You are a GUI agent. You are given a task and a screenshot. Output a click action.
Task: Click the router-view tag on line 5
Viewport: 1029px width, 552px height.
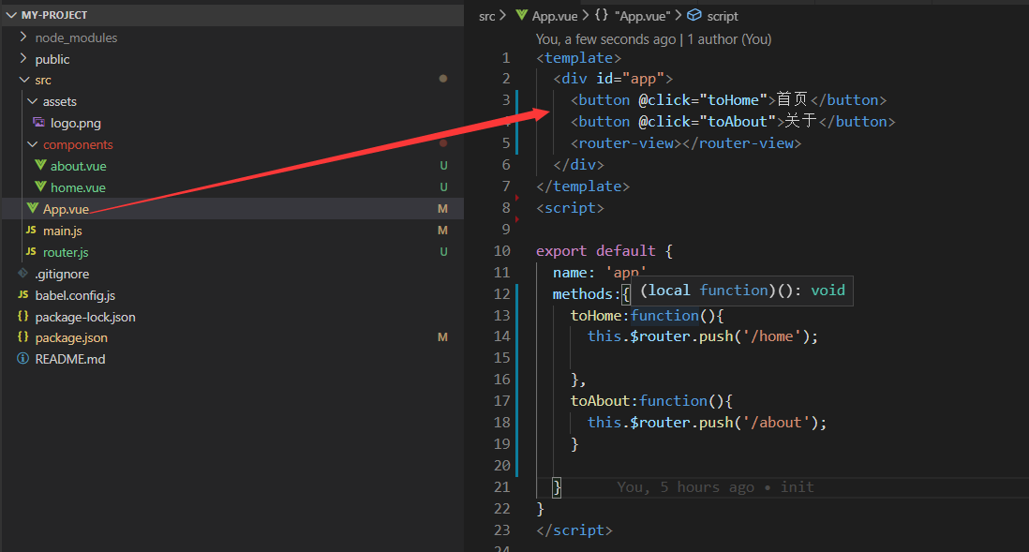686,143
